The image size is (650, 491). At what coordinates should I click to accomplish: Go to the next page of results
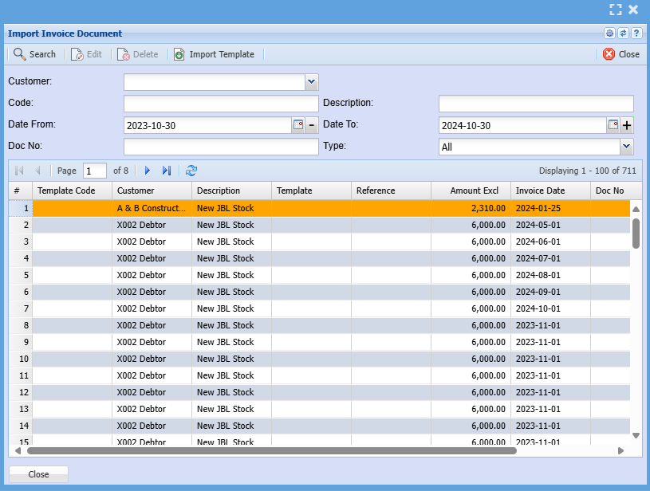click(148, 171)
